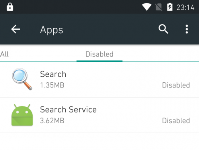Tap the Wi-Fi signal icon
The height and width of the screenshot is (150, 199).
click(146, 7)
